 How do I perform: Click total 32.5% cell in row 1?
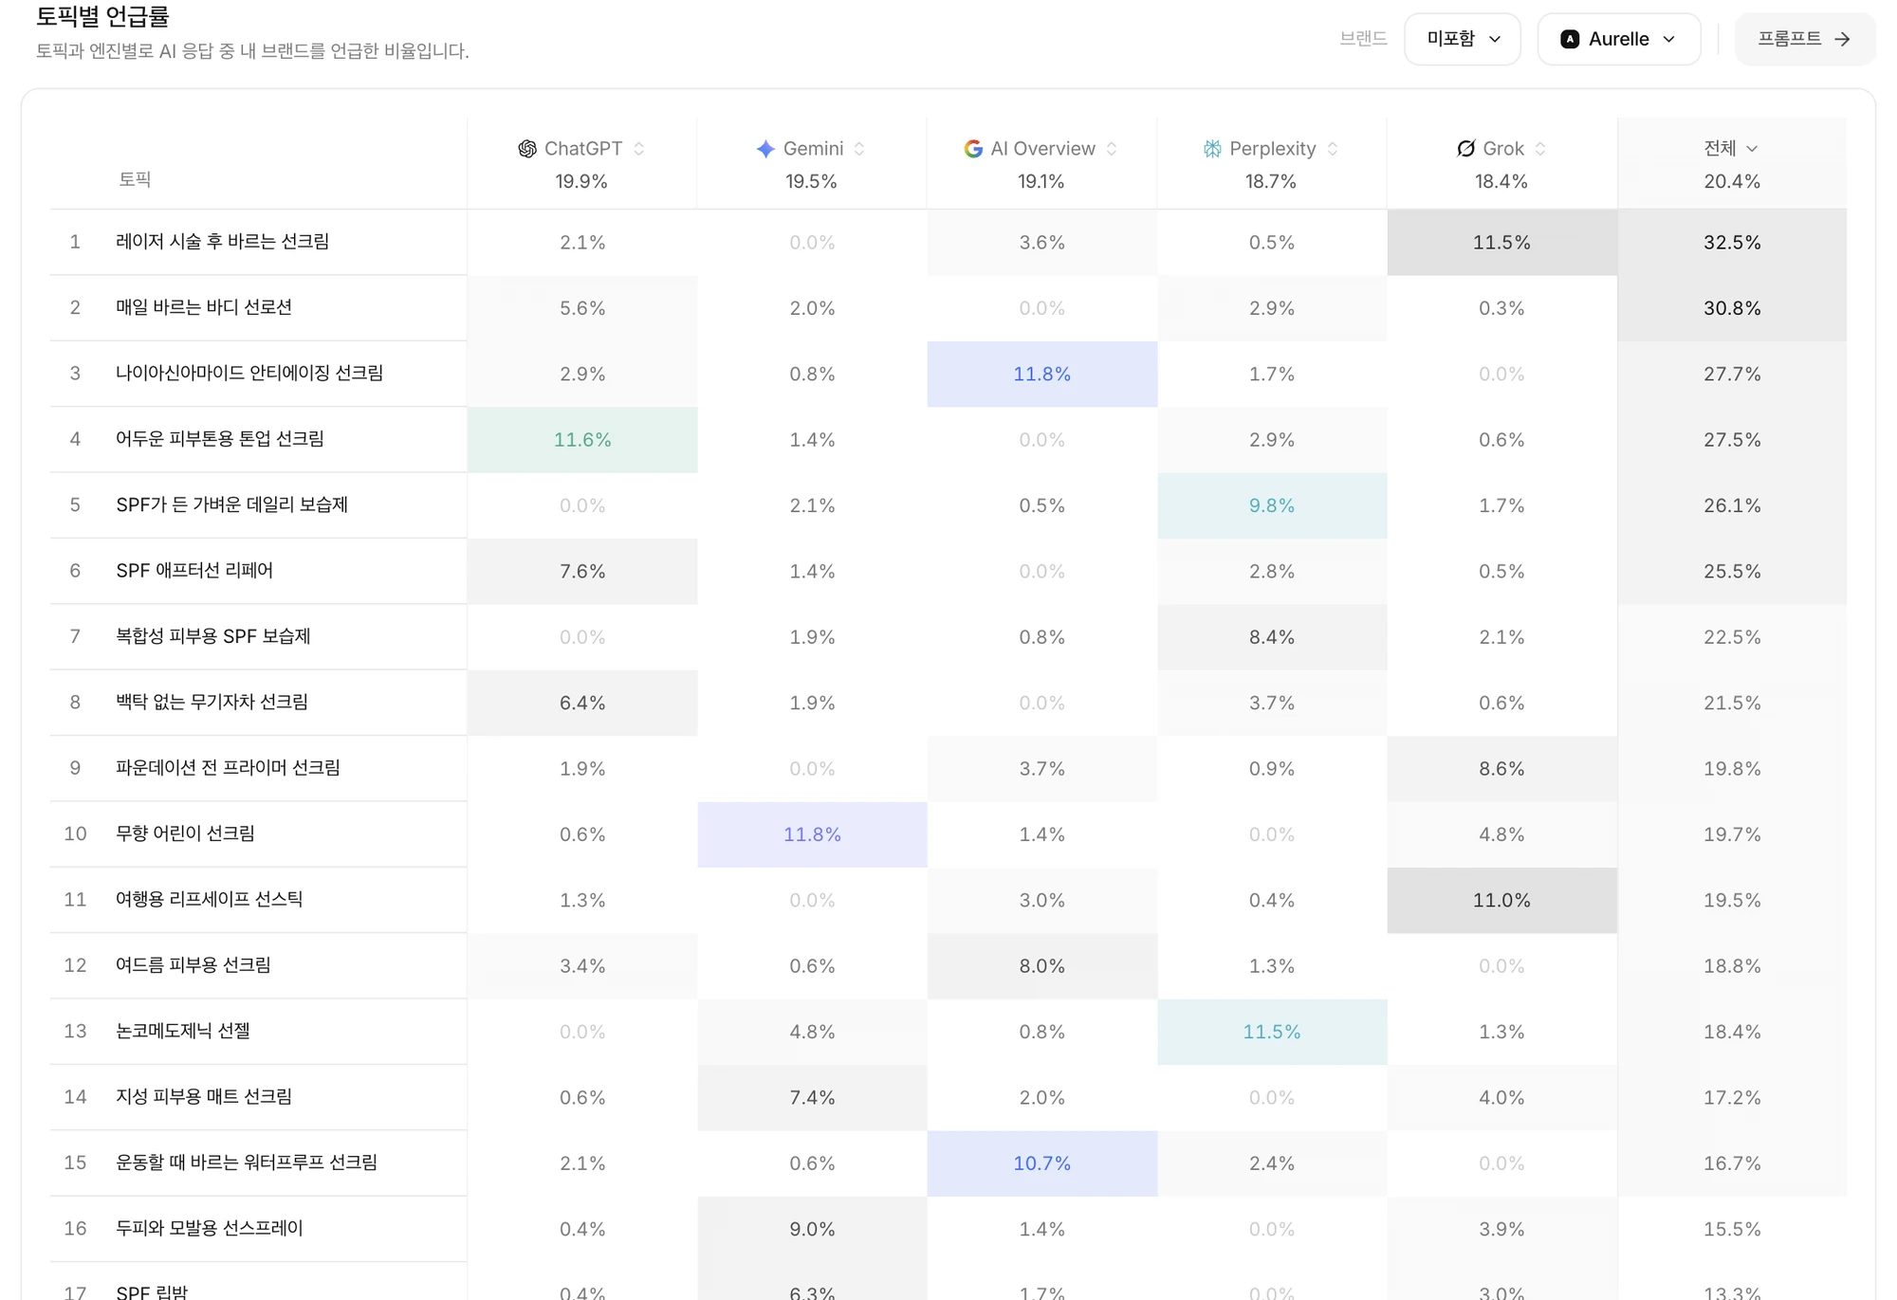pos(1732,243)
